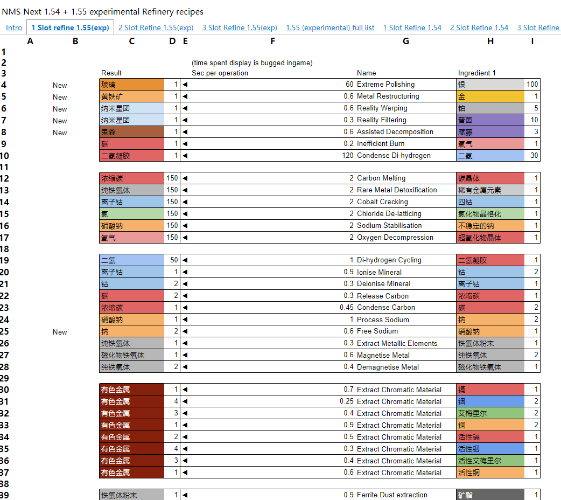
Task: Click the Ingredient 1 header cell
Action: [477, 73]
